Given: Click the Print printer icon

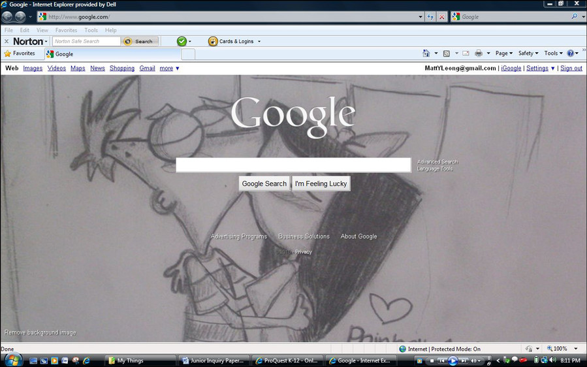Looking at the screenshot, I should coord(479,54).
